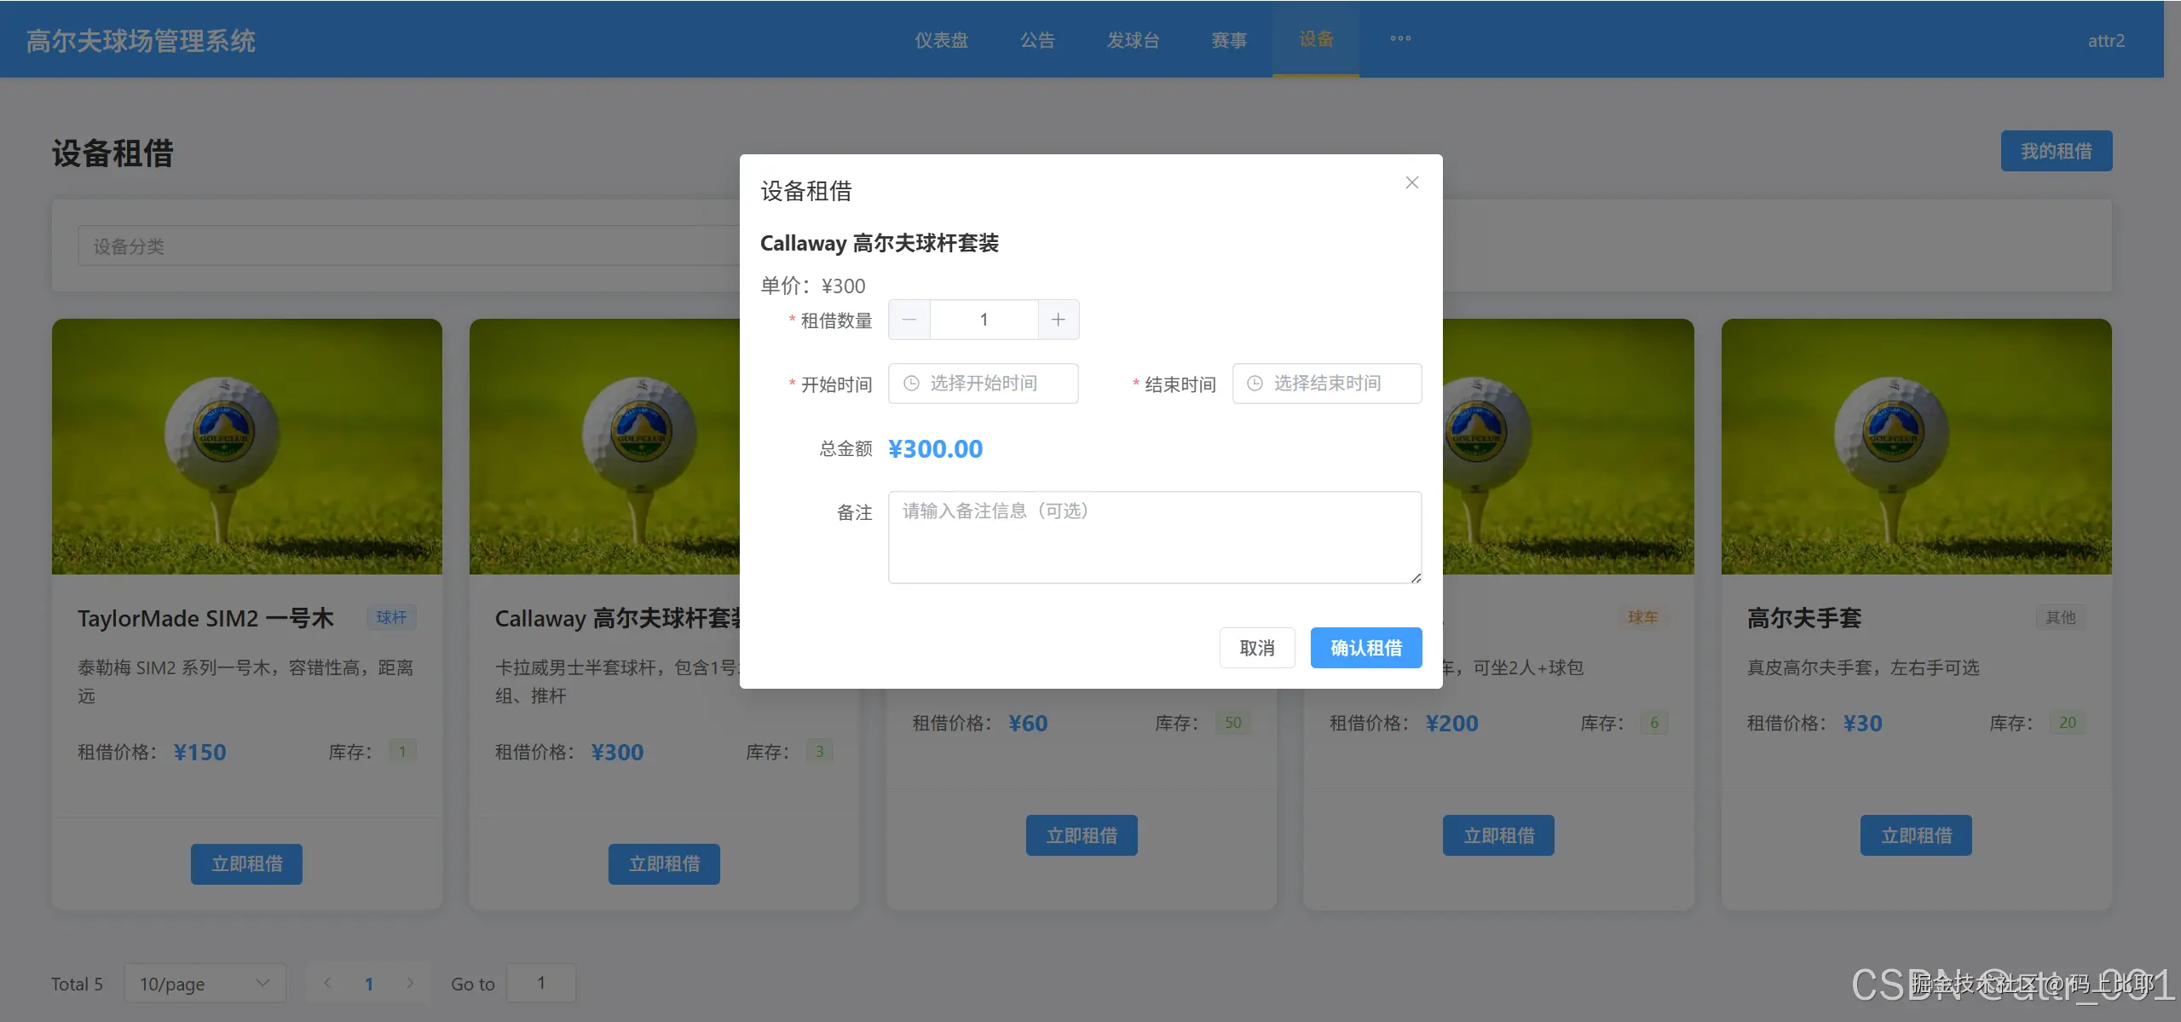This screenshot has width=2181, height=1022.
Task: Click the Total 5 pagination text
Action: click(x=77, y=984)
